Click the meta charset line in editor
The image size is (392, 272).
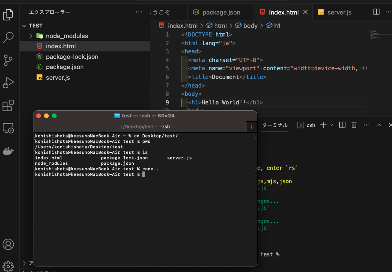[x=225, y=60]
